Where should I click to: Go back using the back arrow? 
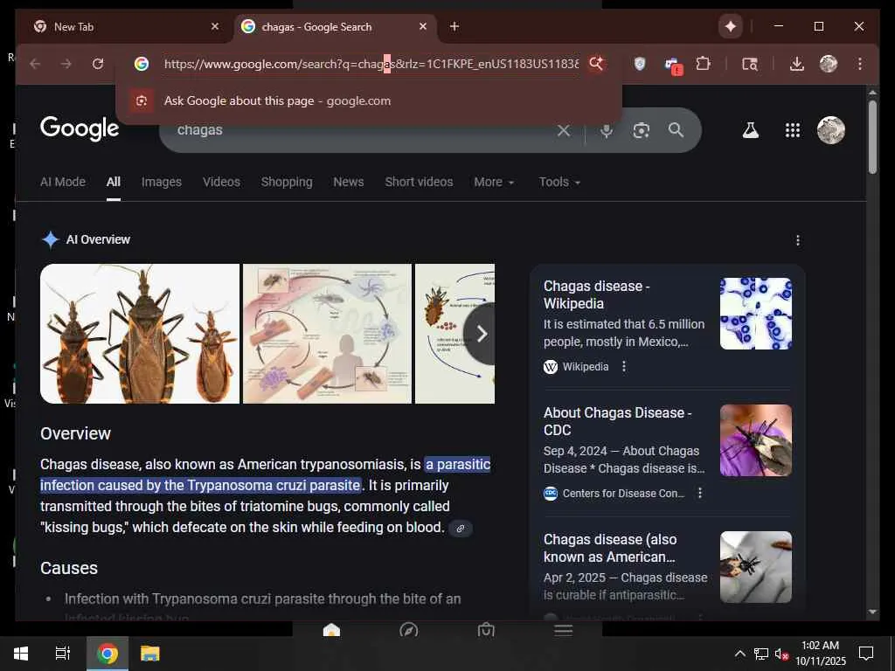click(x=35, y=64)
